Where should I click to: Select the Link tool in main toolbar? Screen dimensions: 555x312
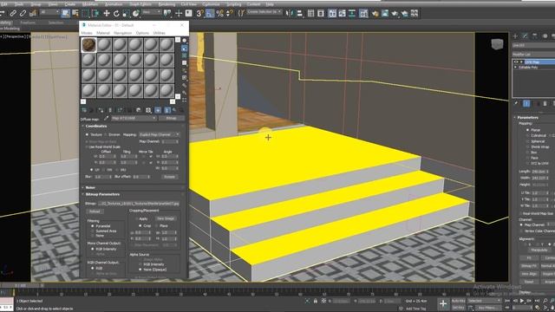tap(13, 14)
